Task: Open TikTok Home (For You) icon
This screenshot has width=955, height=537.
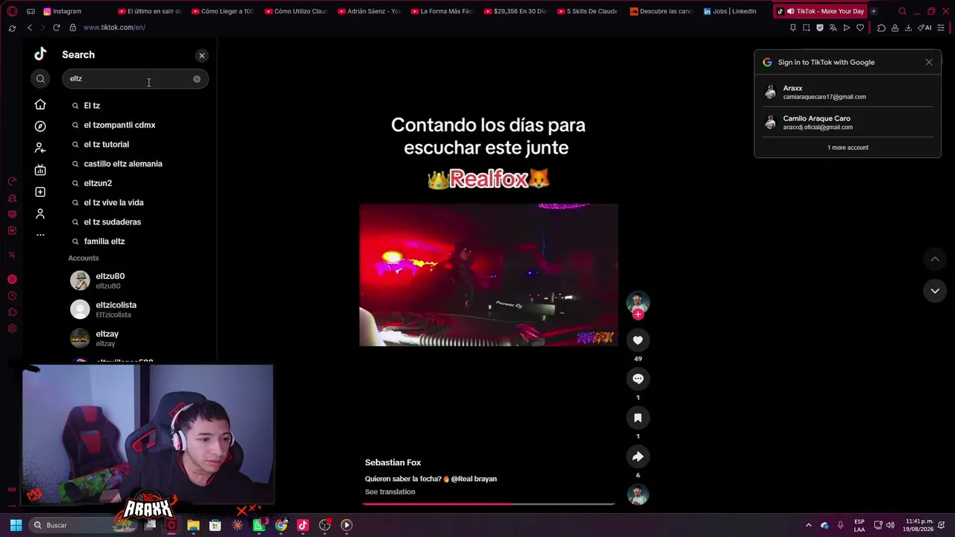Action: (x=40, y=105)
